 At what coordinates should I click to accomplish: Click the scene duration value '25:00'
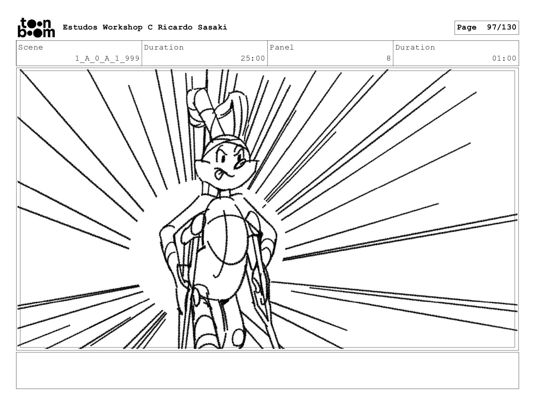(x=253, y=58)
